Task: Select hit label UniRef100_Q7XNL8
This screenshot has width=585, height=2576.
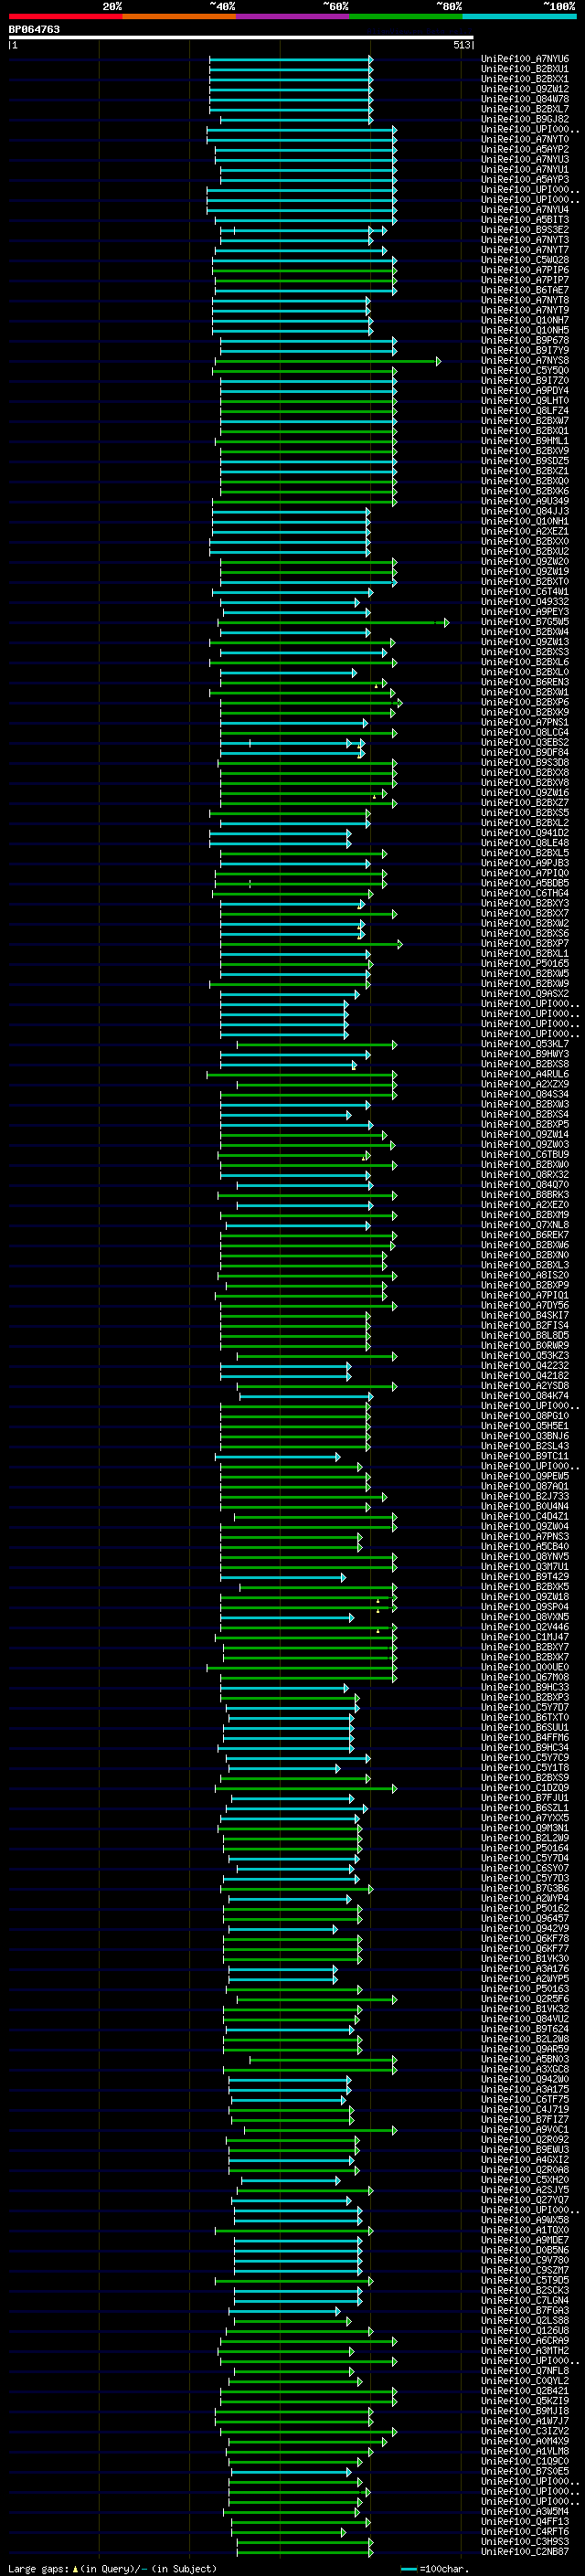Action: point(525,1225)
